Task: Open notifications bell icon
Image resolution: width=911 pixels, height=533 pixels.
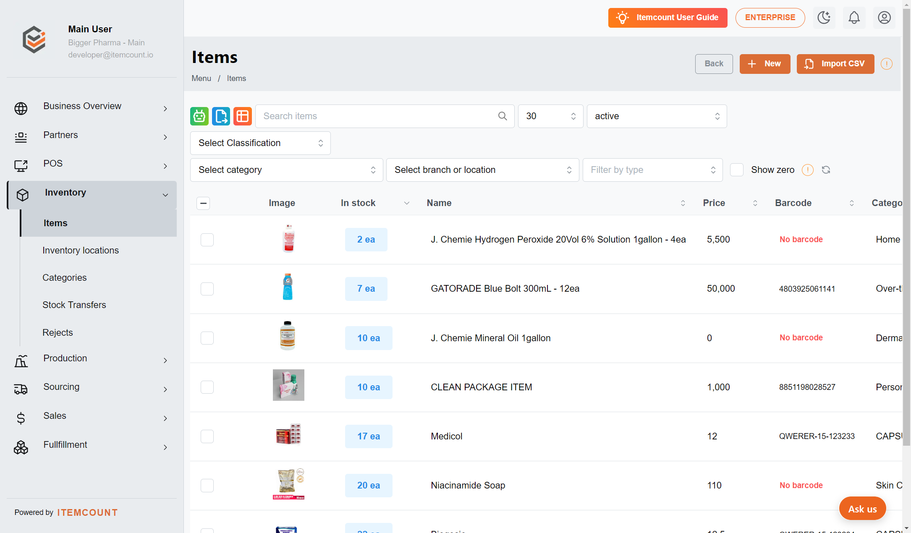Action: 854,18
